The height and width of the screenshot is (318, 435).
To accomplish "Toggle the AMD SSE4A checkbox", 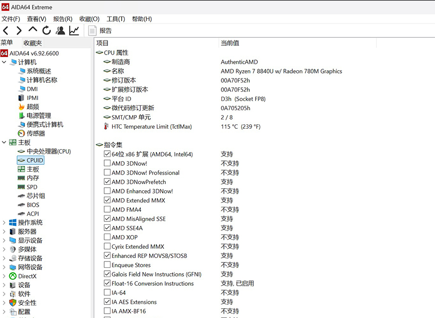I will tap(107, 228).
